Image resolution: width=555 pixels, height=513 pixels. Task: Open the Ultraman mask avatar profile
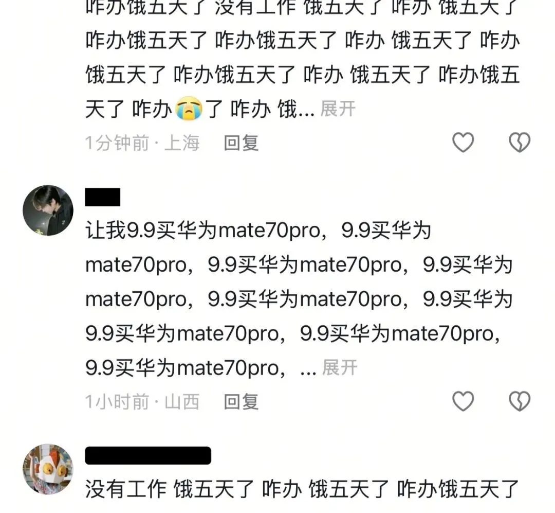click(48, 469)
